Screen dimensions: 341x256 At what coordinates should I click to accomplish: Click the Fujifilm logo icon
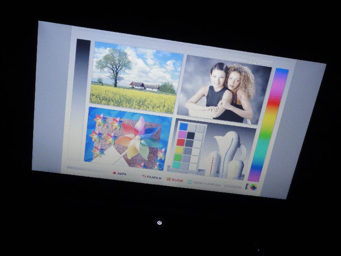pos(144,176)
